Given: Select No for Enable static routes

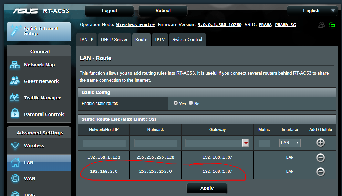Looking at the screenshot, I should pos(191,103).
